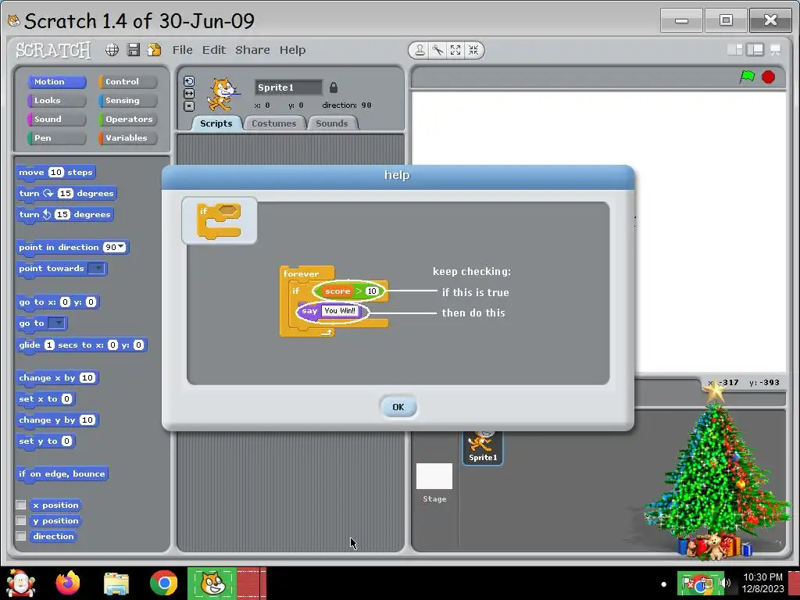800x600 pixels.
Task: Open the point in direction 90 dropdown
Action: point(120,247)
